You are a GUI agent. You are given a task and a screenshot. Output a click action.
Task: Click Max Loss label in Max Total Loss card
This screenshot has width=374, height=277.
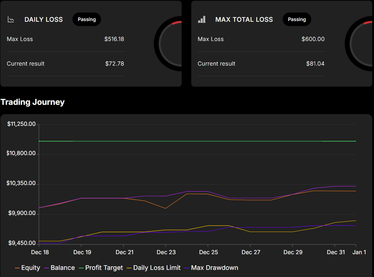click(211, 39)
